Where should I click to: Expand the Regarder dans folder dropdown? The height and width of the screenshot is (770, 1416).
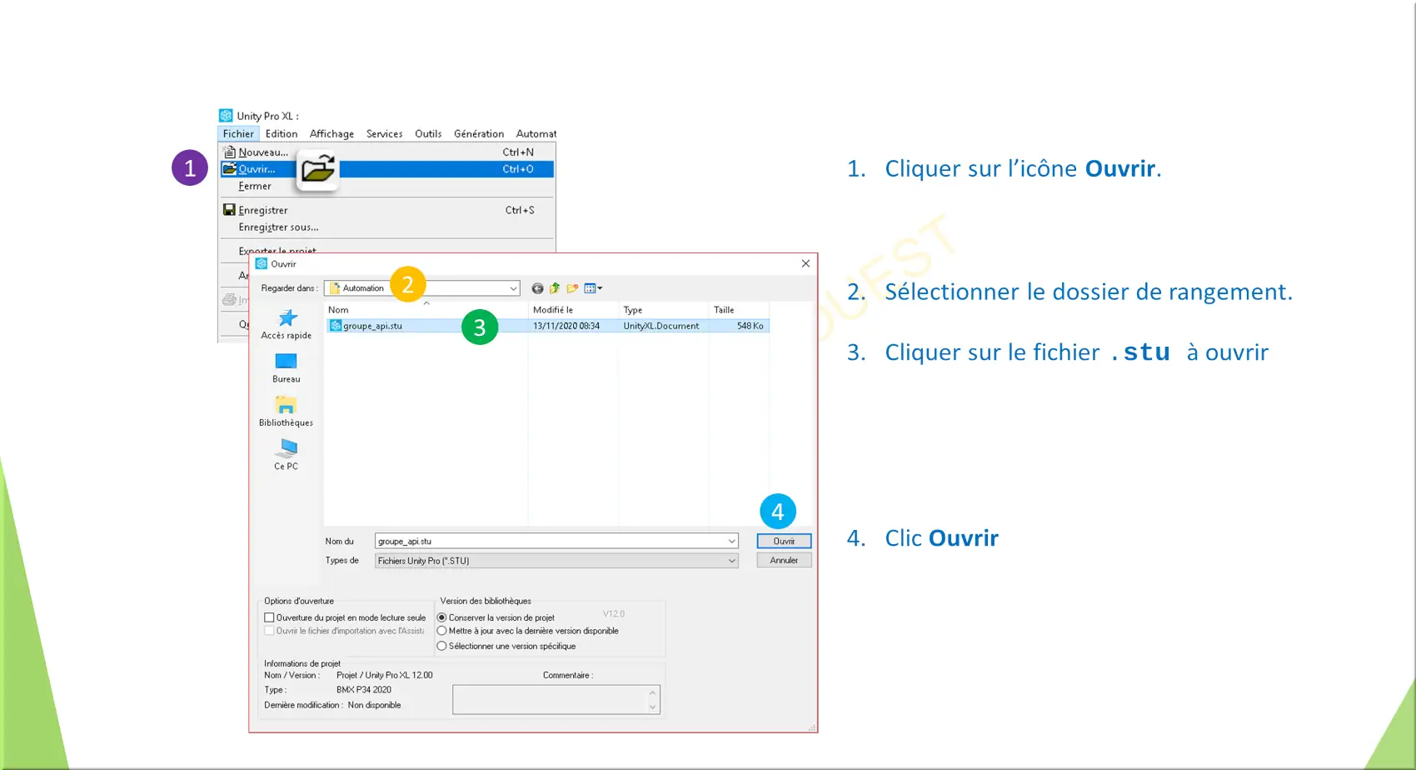[513, 288]
